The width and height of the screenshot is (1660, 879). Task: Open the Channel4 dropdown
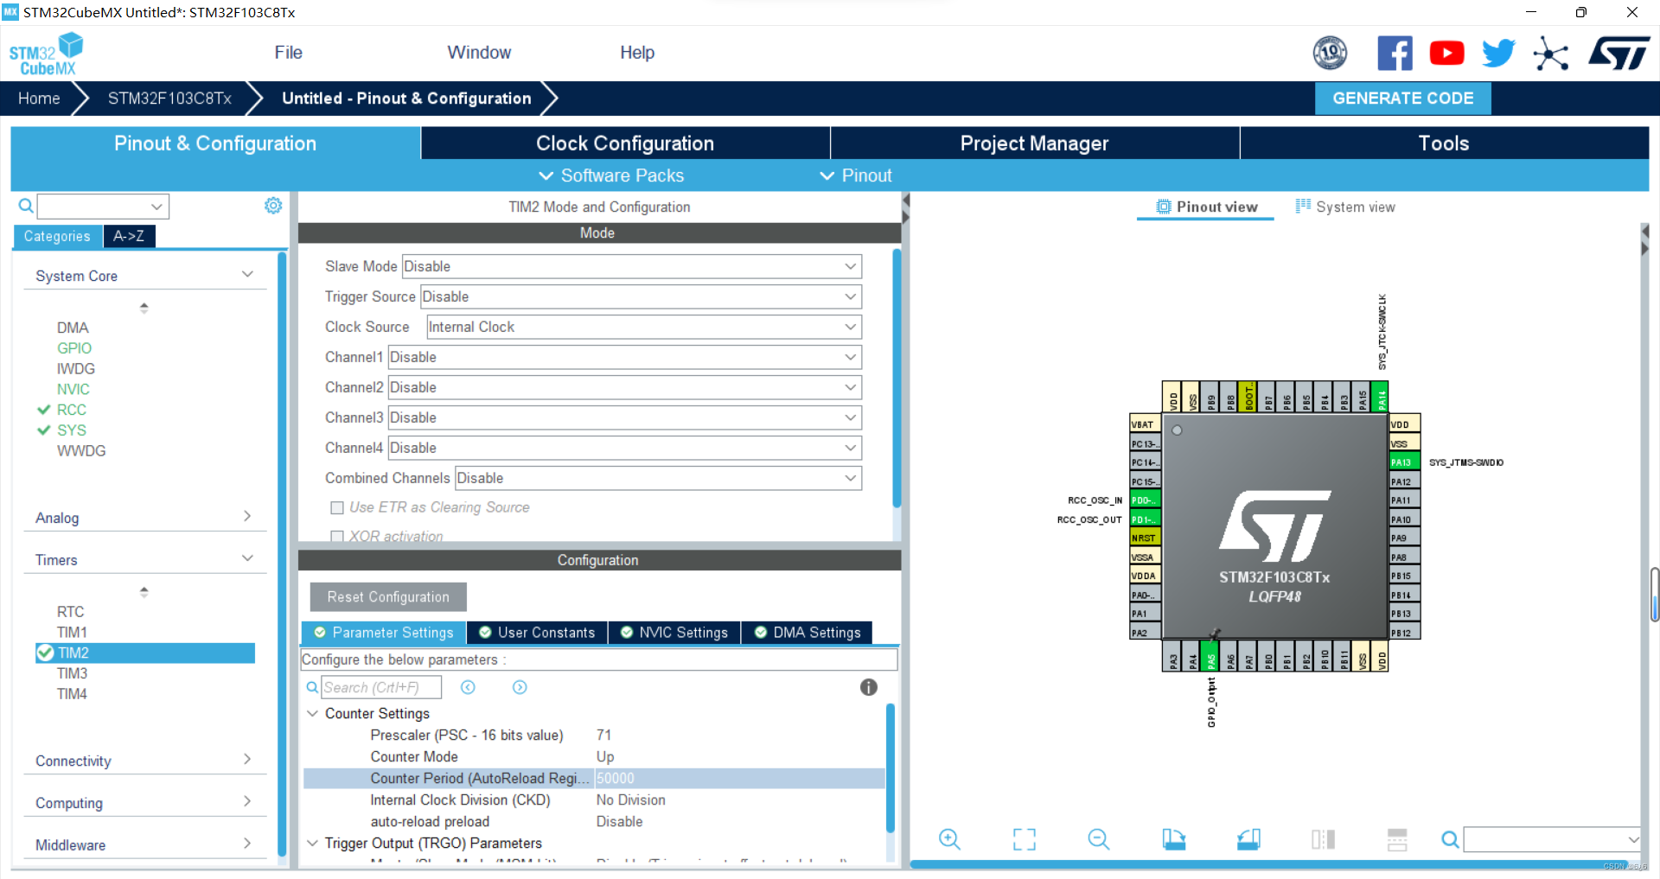pyautogui.click(x=625, y=448)
